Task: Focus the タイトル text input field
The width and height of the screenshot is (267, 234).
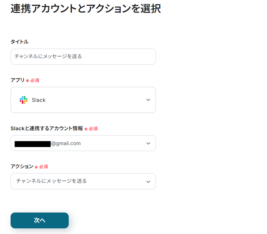Action: coord(83,57)
